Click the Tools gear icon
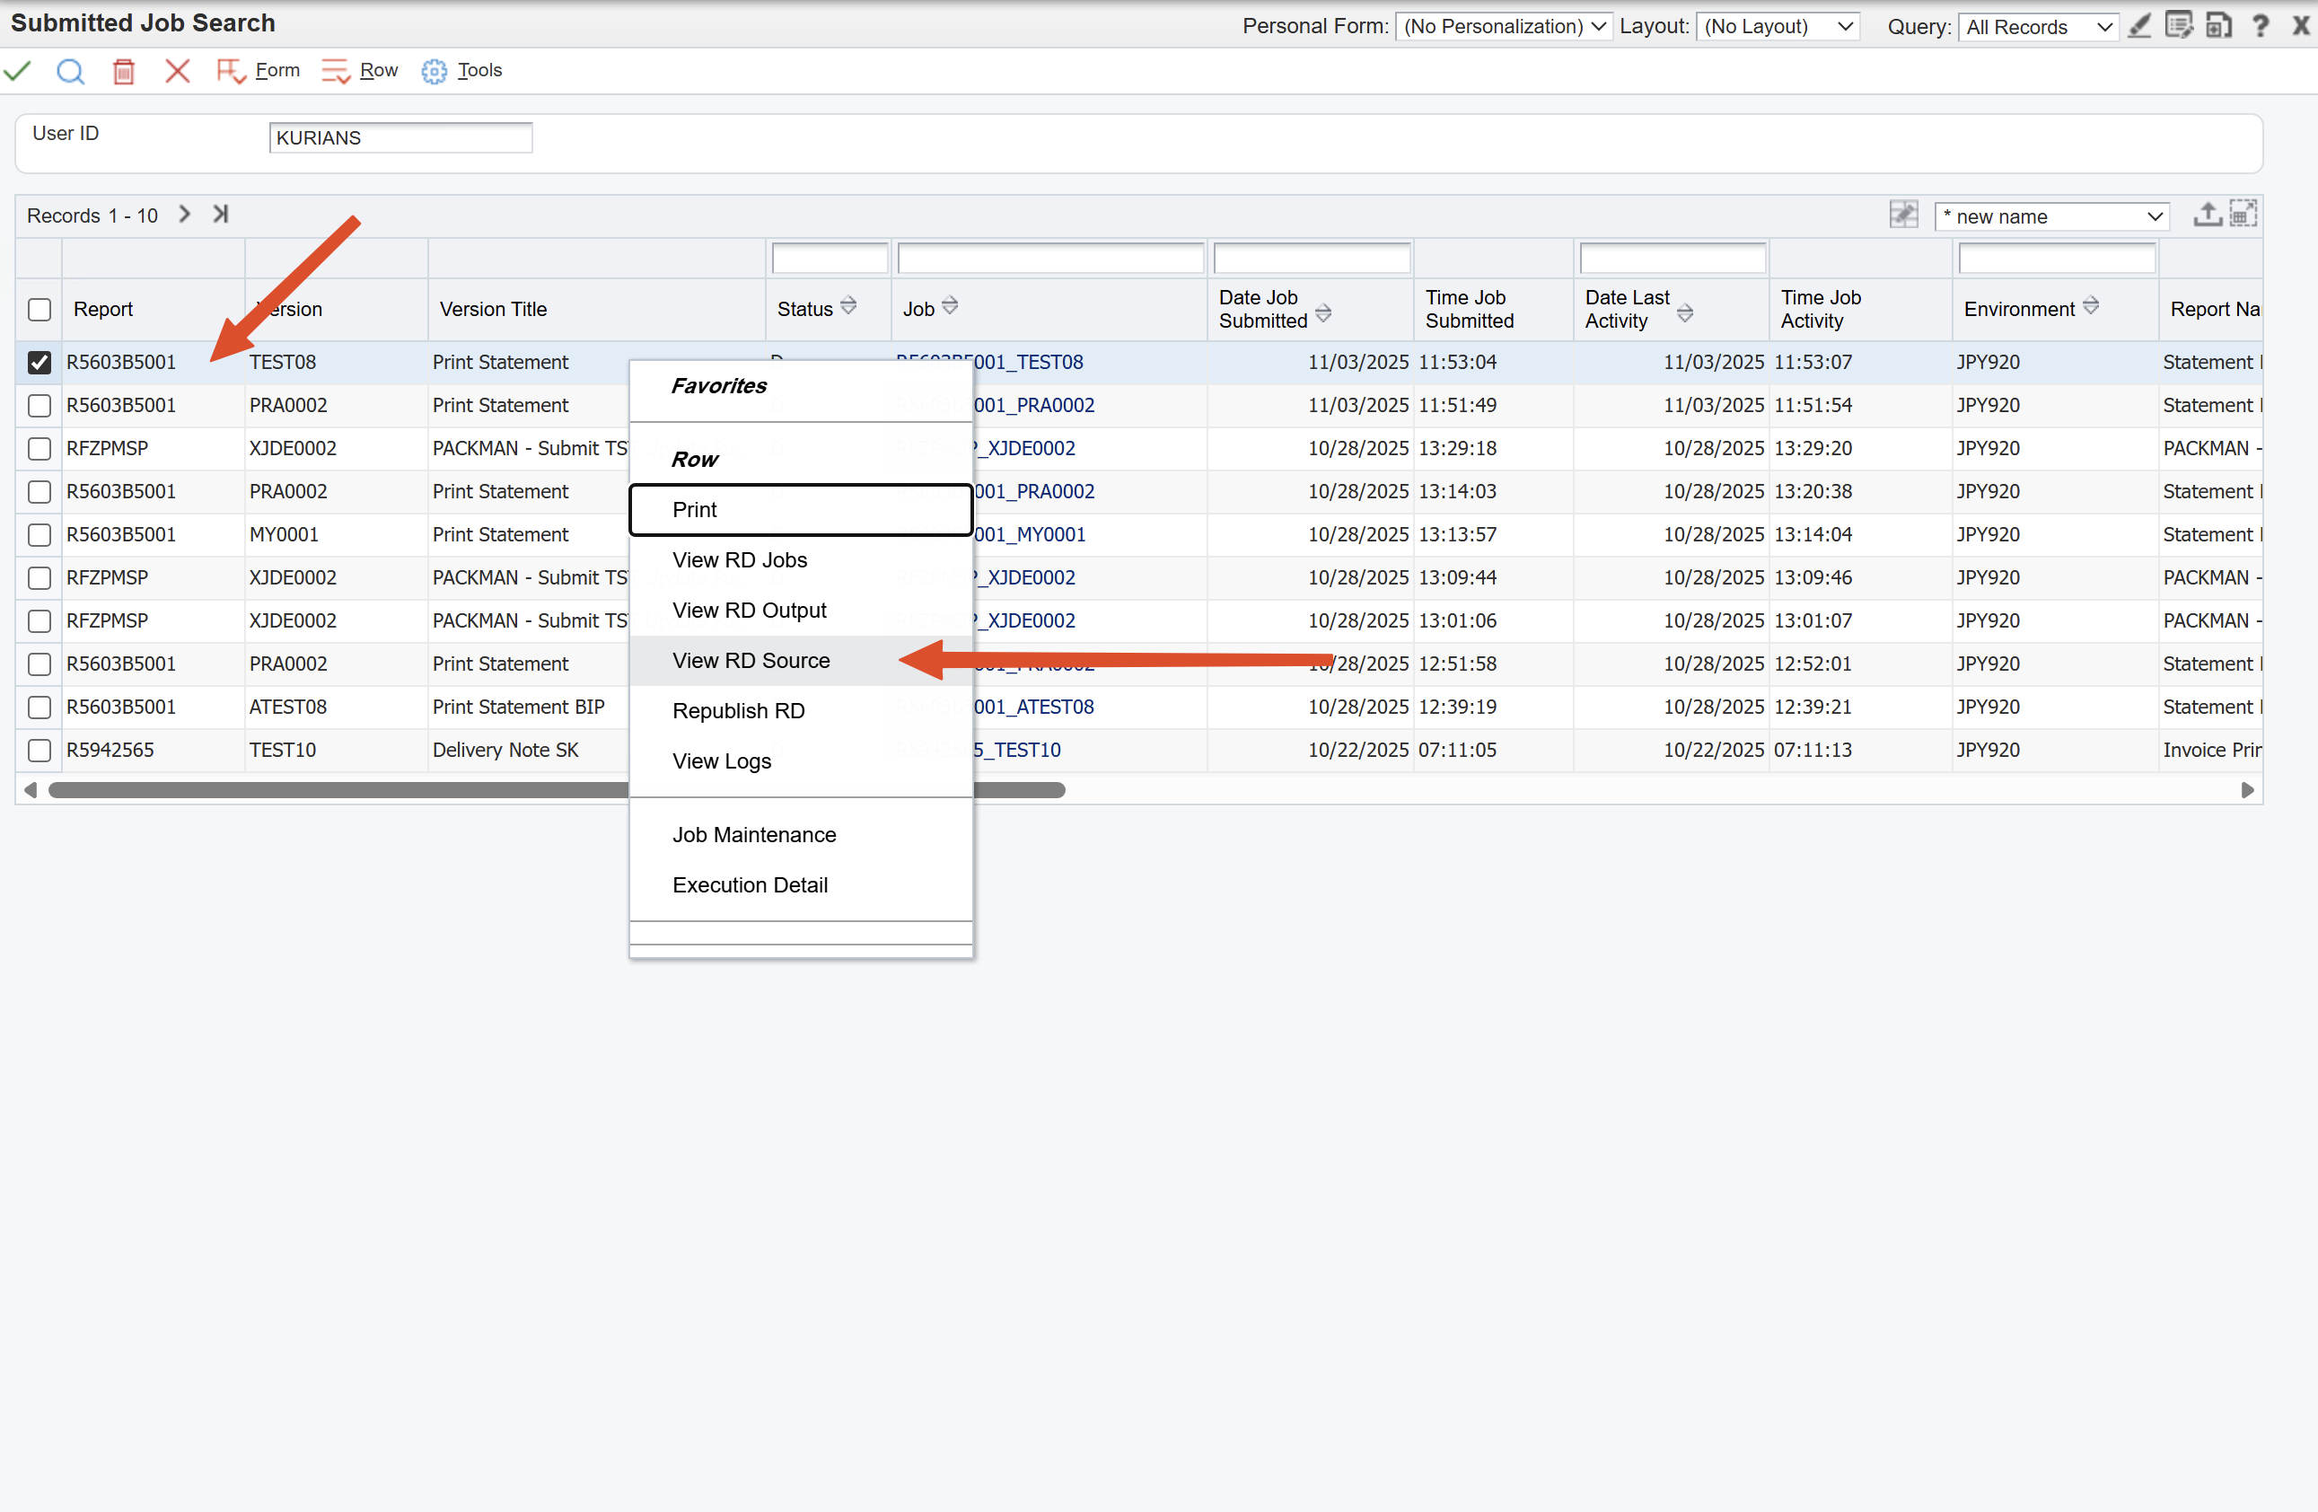The height and width of the screenshot is (1512, 2318). point(434,71)
